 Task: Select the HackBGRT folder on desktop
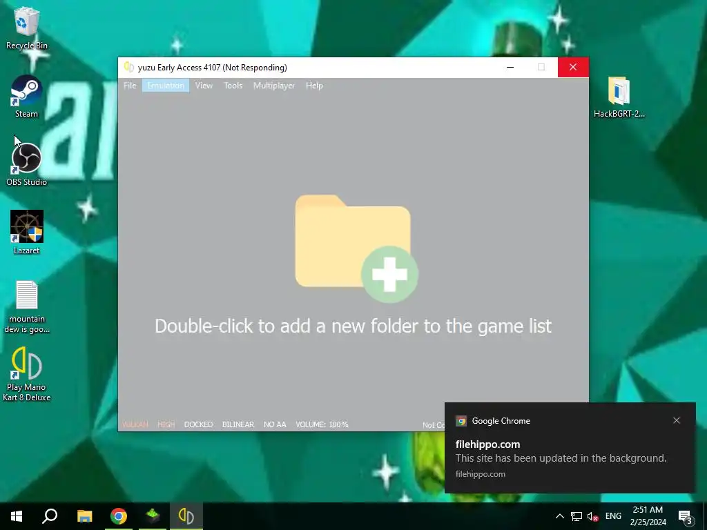point(619,97)
